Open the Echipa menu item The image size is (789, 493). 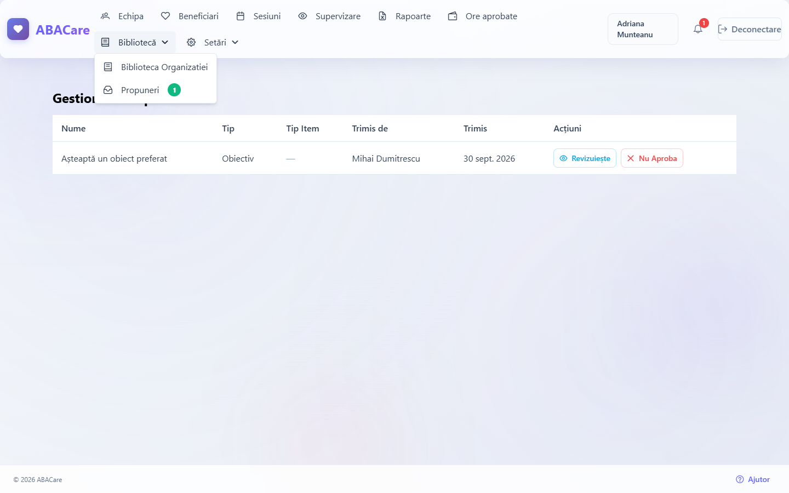122,16
